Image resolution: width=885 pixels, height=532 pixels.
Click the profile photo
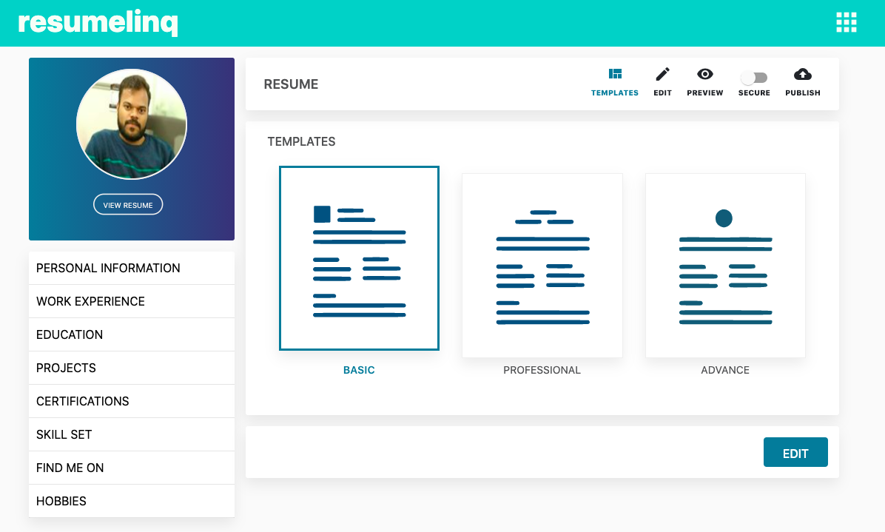click(131, 124)
